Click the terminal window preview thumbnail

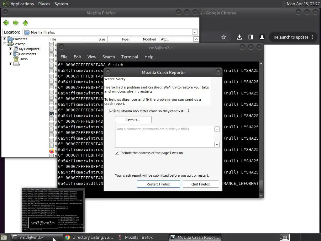(x=53, y=210)
